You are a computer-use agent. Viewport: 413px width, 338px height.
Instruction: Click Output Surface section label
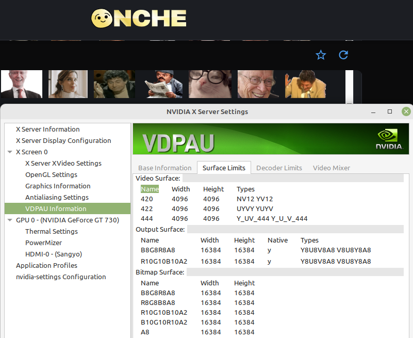pyautogui.click(x=160, y=230)
